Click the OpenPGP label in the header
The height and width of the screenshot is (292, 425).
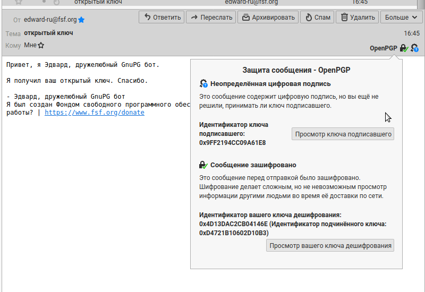coord(384,48)
